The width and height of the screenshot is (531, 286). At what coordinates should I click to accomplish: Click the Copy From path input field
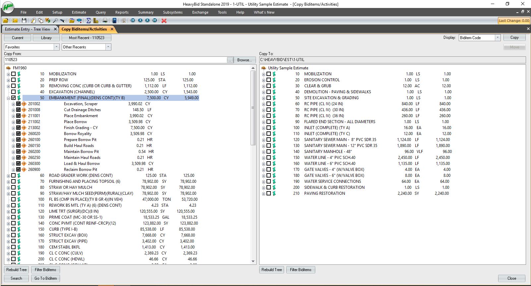point(115,60)
